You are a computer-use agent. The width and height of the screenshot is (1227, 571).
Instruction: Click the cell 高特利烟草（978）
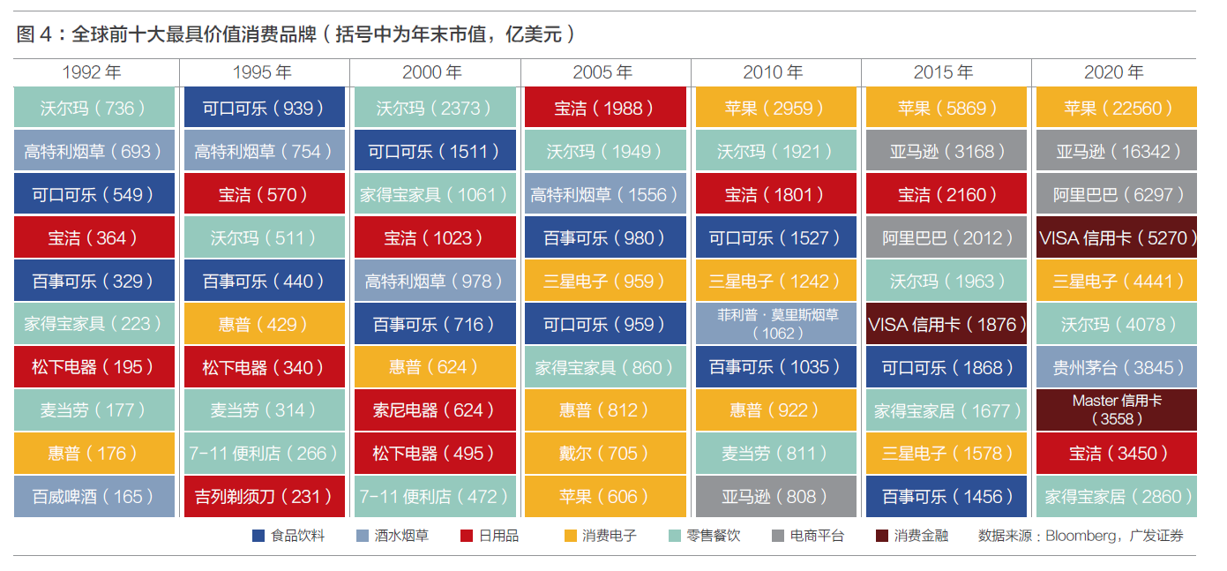point(435,281)
